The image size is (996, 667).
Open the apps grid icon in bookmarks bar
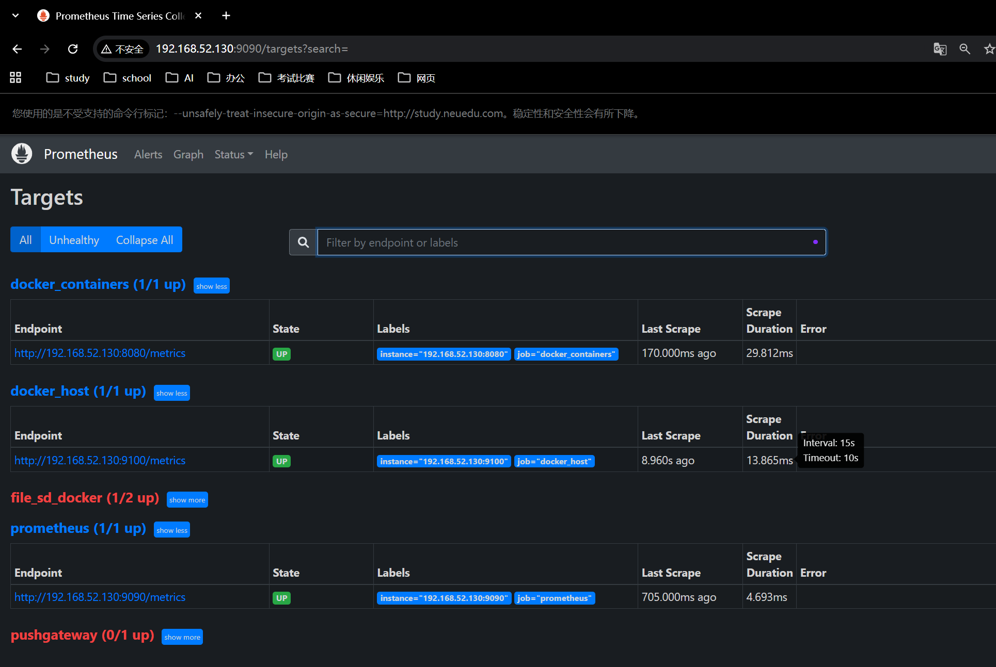click(15, 78)
